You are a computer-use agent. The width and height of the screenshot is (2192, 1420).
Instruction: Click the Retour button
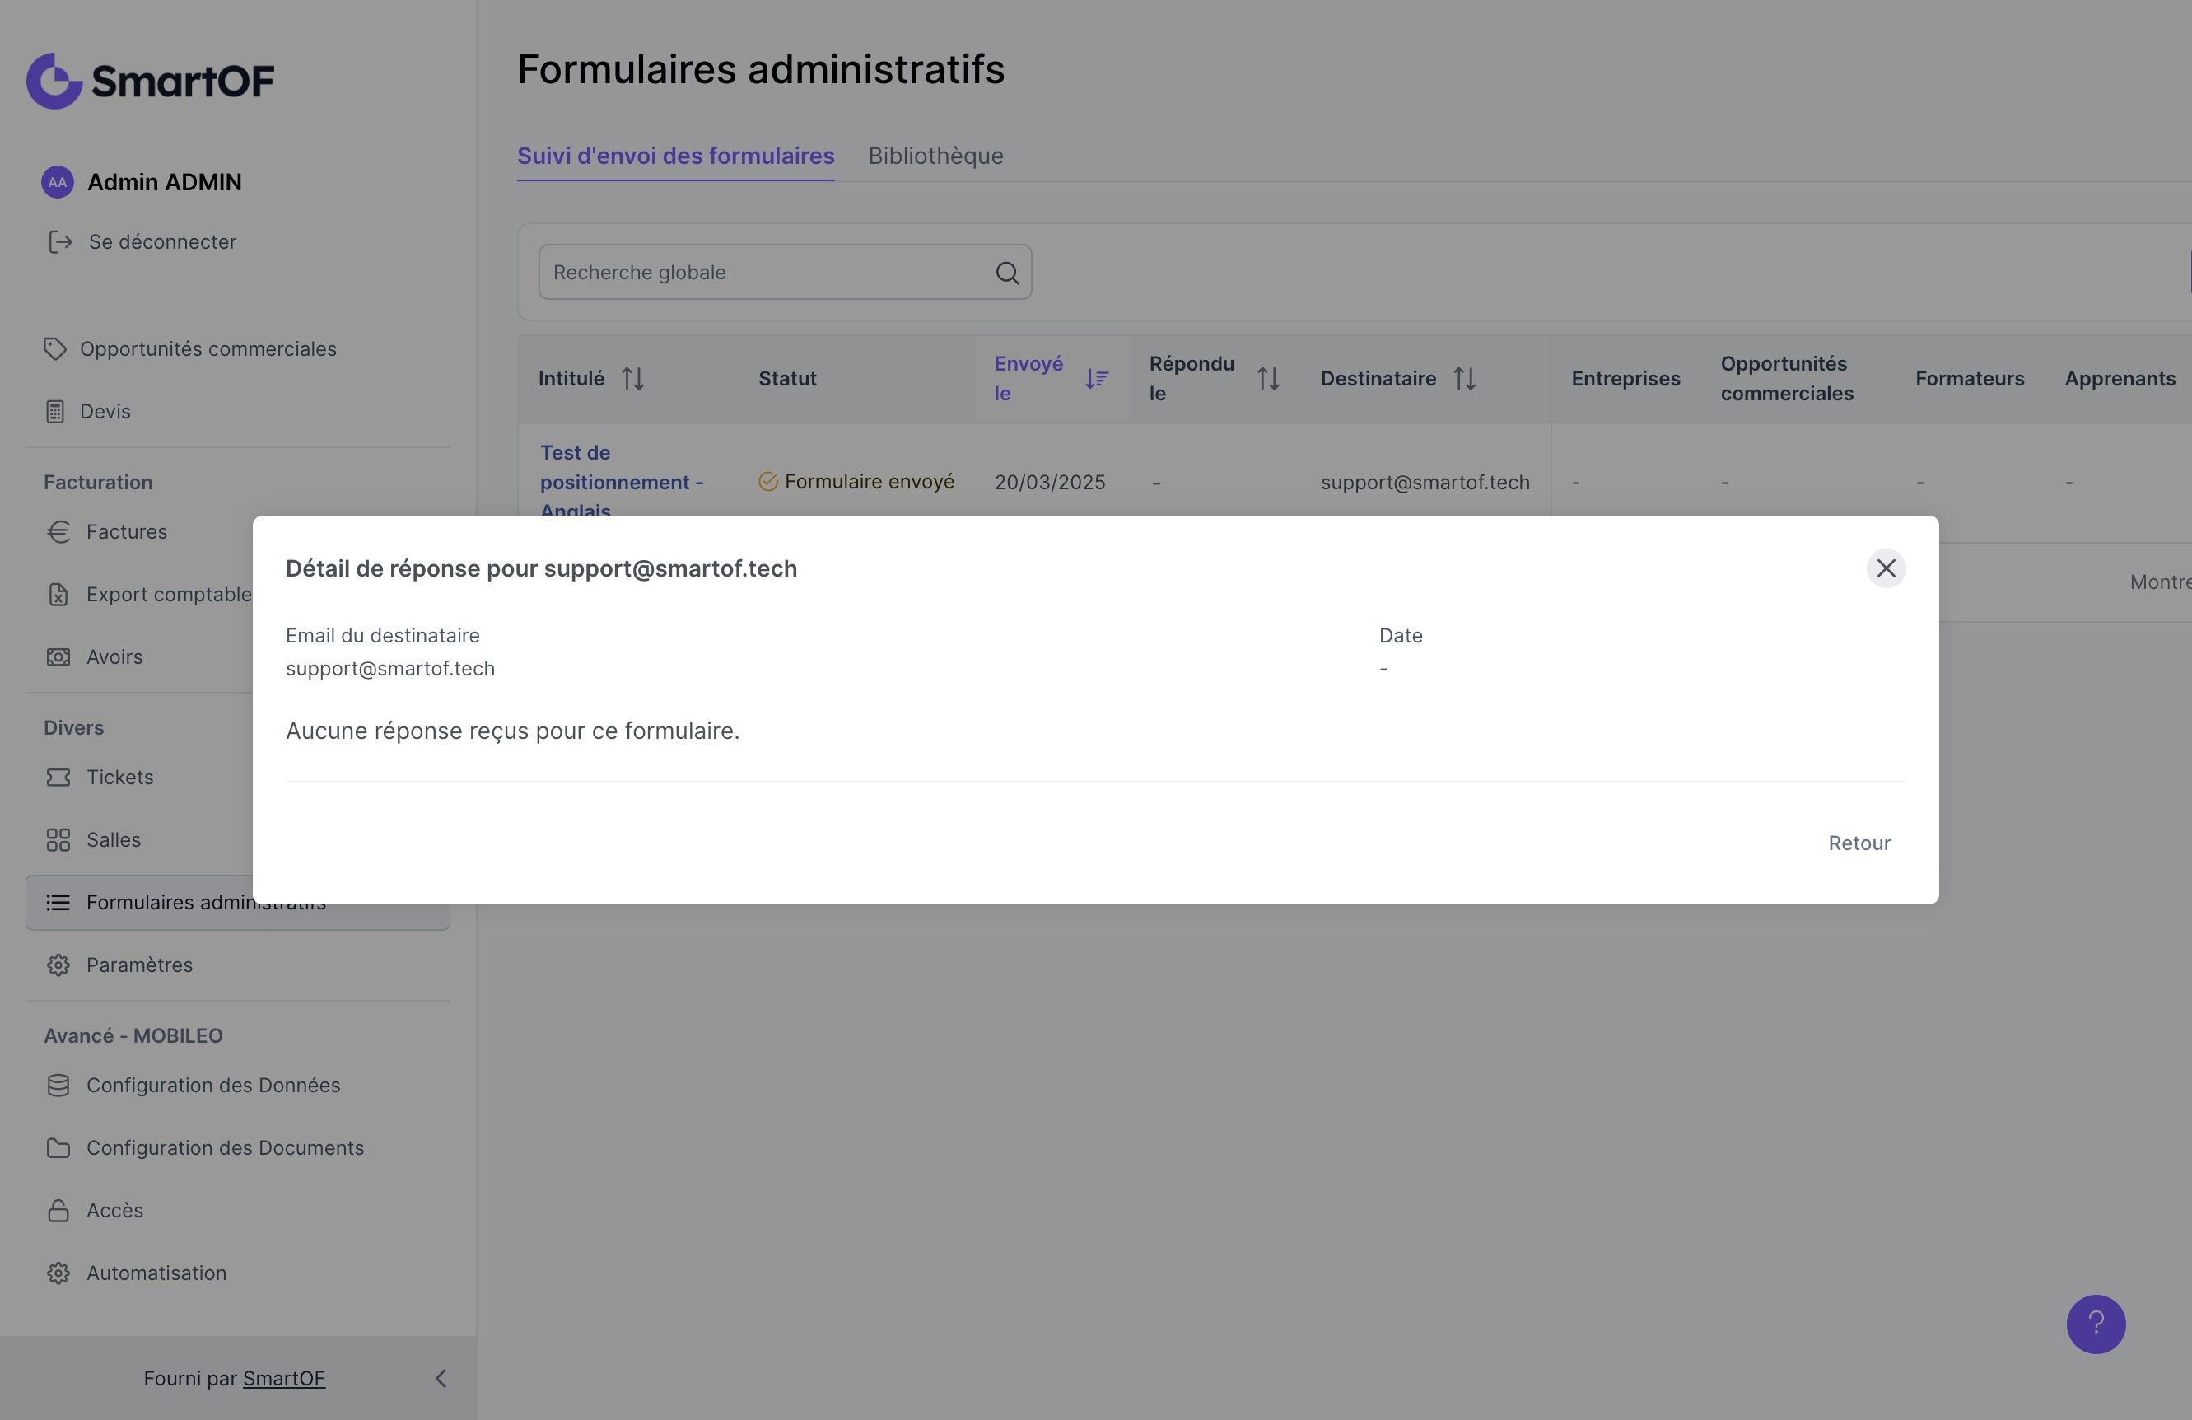[x=1859, y=843]
